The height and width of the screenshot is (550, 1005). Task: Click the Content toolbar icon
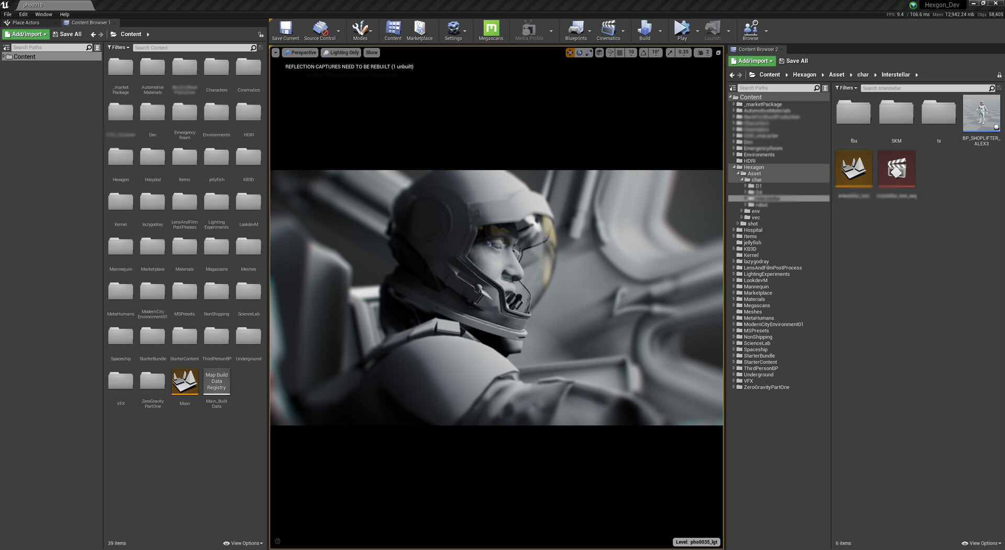point(393,30)
